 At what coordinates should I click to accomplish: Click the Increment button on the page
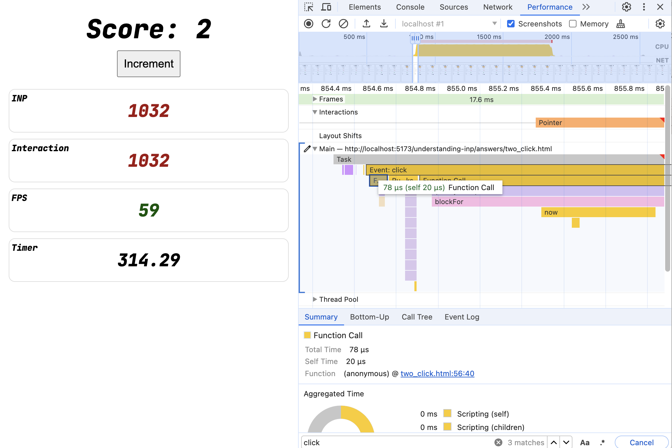click(149, 63)
